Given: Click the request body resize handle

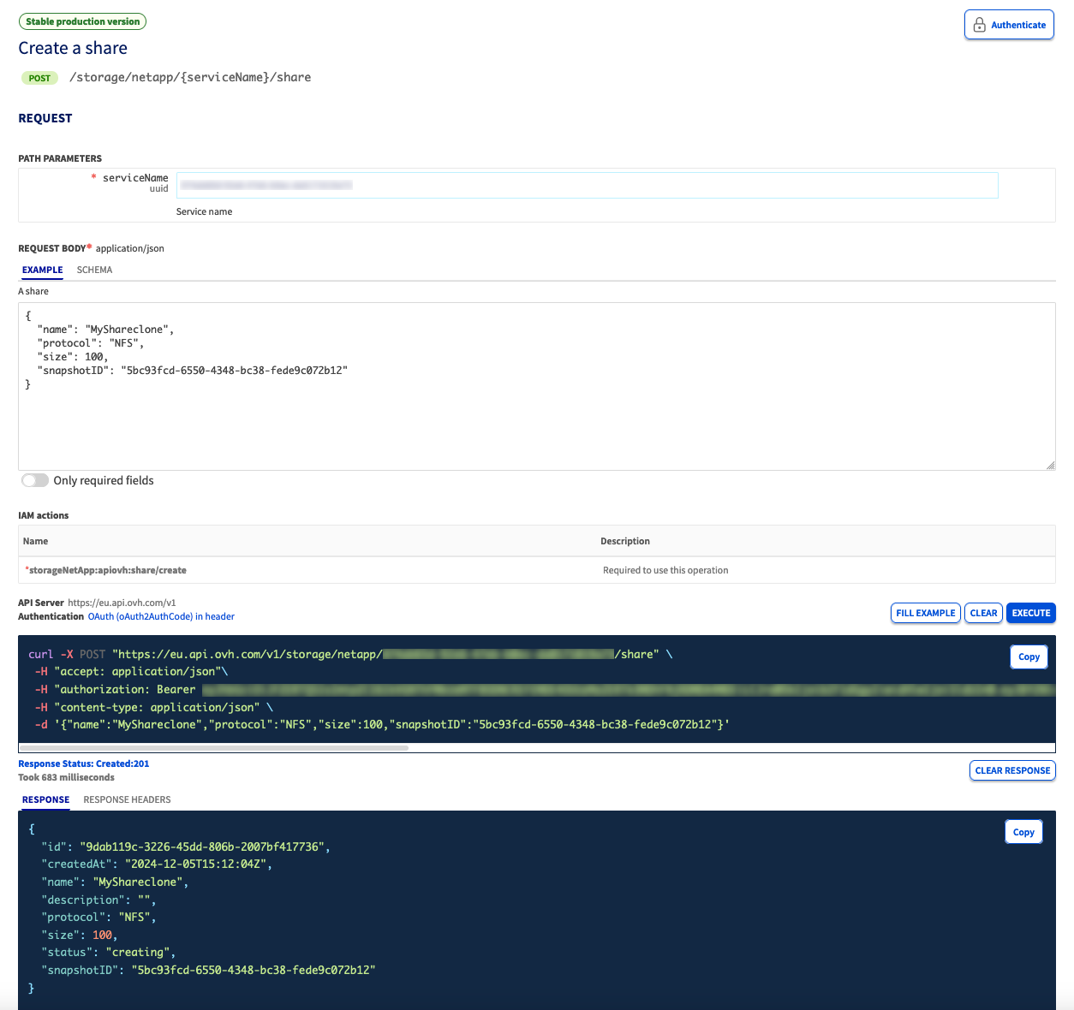Looking at the screenshot, I should 1050,465.
